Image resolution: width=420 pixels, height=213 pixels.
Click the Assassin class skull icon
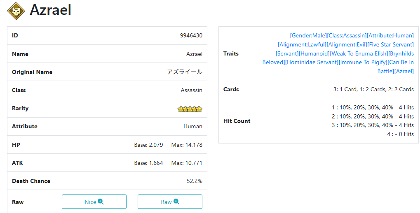pos(16,11)
